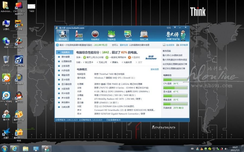This screenshot has height=152, width=244.
Task: Click 一键优化 one-click optimize icon
Action: click(128, 35)
